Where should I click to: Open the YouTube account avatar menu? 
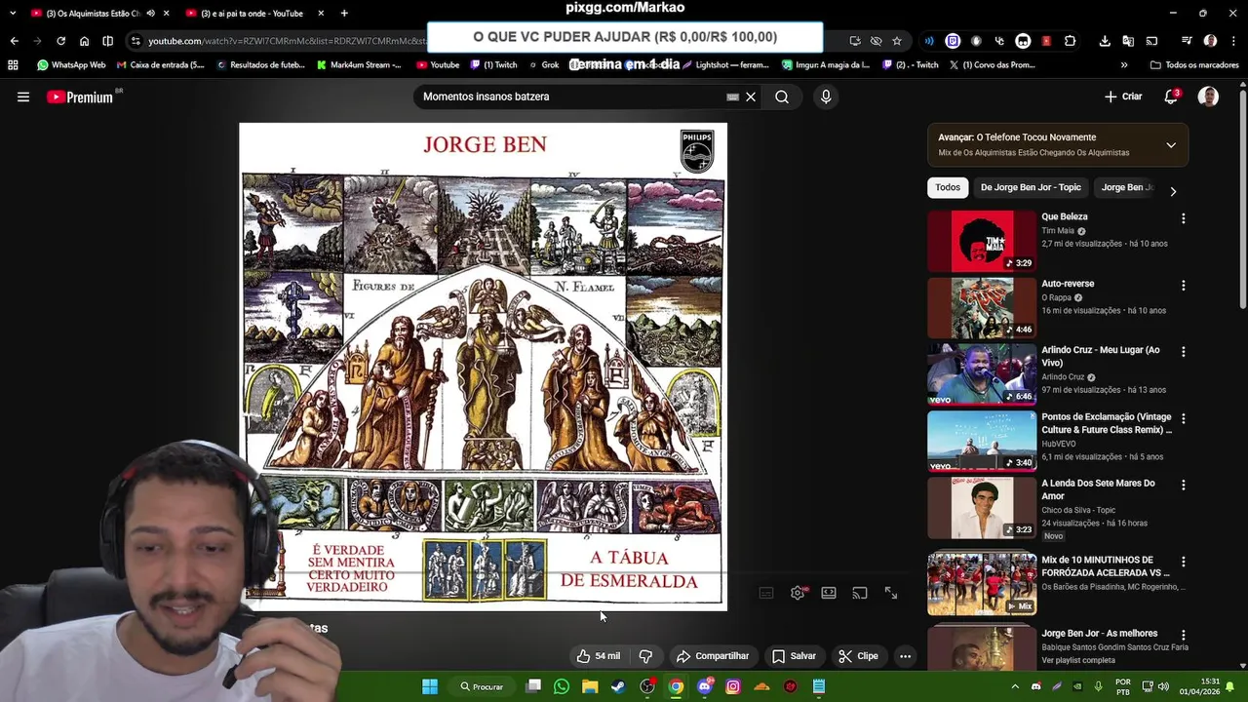click(1208, 97)
